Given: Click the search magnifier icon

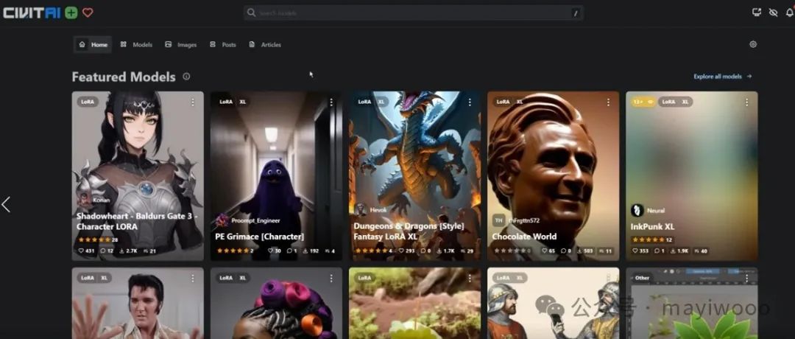Looking at the screenshot, I should [251, 13].
